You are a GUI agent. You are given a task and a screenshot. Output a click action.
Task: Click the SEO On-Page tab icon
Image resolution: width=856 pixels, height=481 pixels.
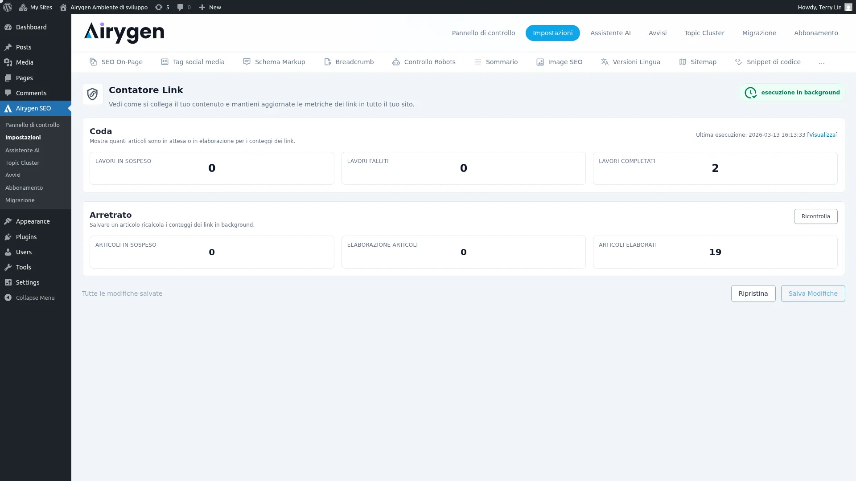93,62
